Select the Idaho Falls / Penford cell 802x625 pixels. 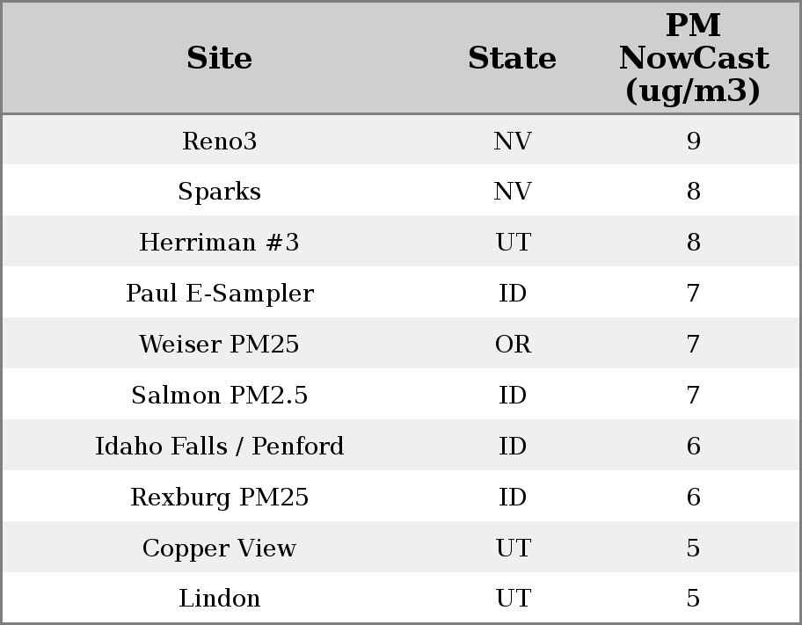(x=219, y=447)
